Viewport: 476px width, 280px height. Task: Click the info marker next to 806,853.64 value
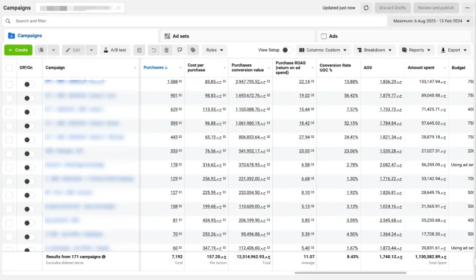(268, 137)
